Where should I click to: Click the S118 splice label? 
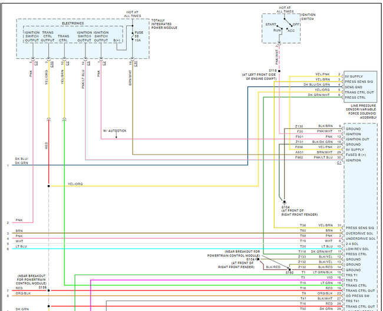click(273, 71)
